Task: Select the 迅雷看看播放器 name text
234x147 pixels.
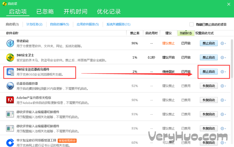Action: (27, 83)
